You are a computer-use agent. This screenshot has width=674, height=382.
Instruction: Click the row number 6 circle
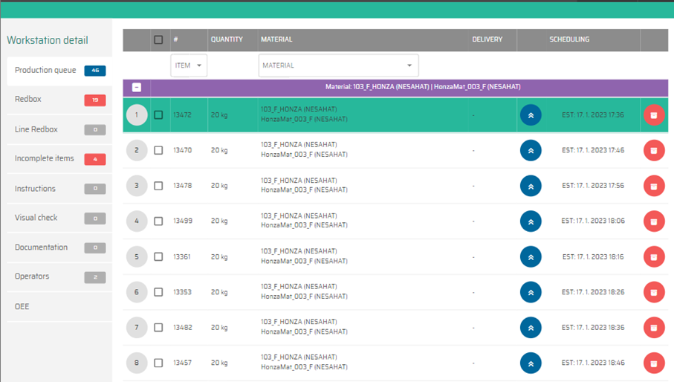point(137,292)
